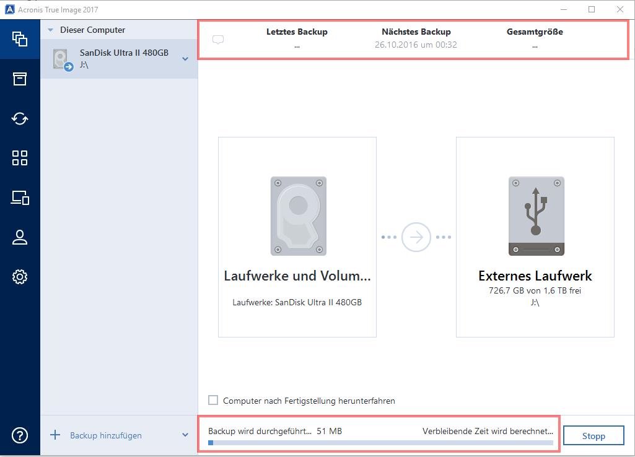Screen dimensions: 635x457
Task: Click the Laufwerke und Volum... source heading
Action: (297, 276)
